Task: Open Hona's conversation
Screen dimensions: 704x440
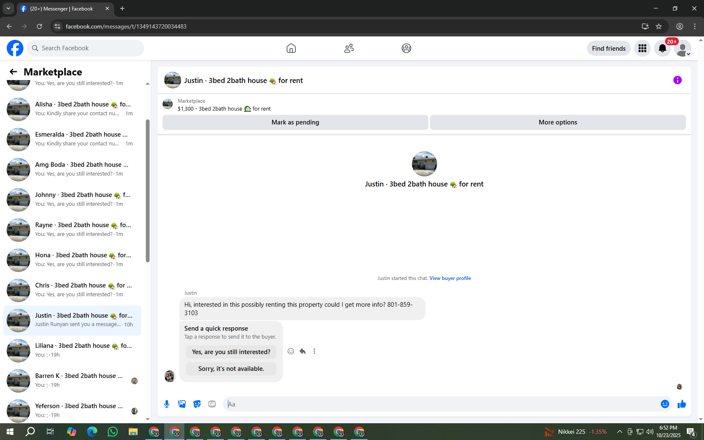Action: tap(72, 260)
